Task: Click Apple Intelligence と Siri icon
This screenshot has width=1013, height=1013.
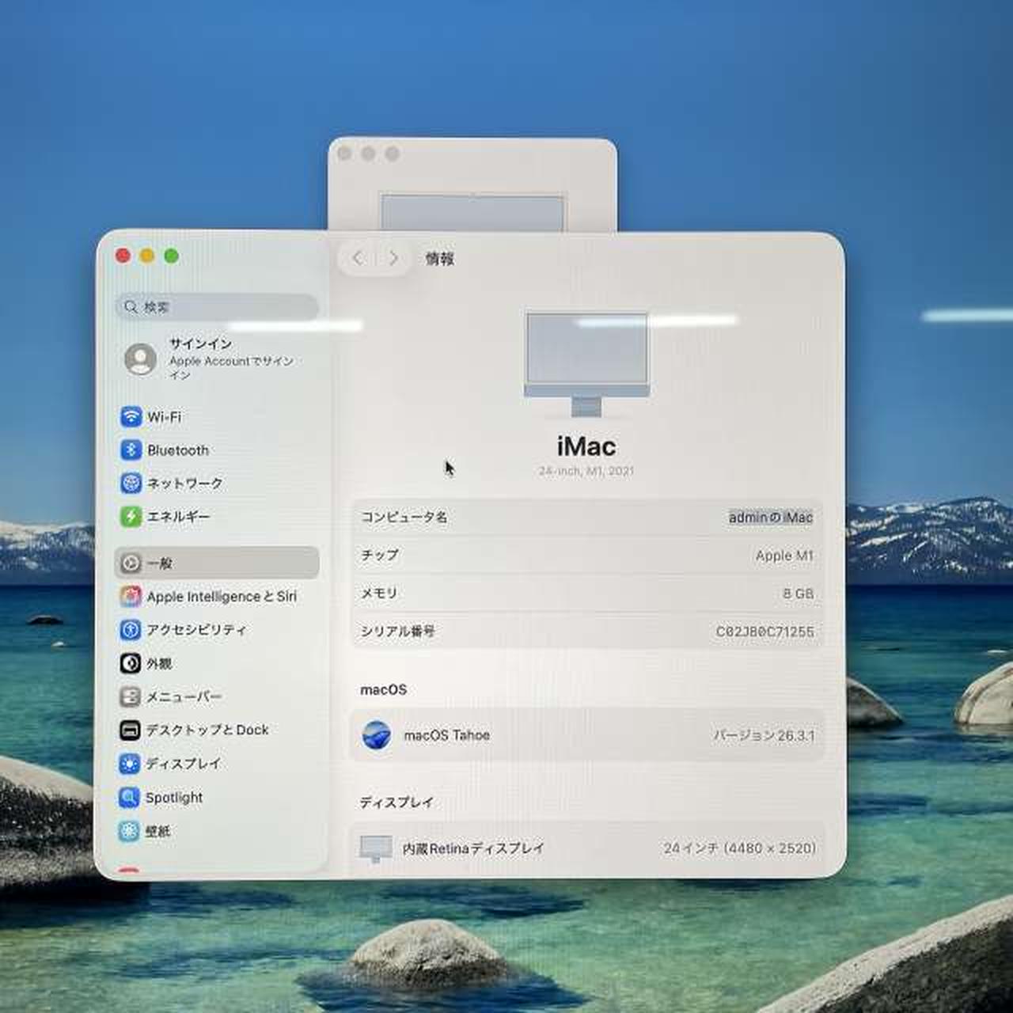Action: click(x=131, y=597)
